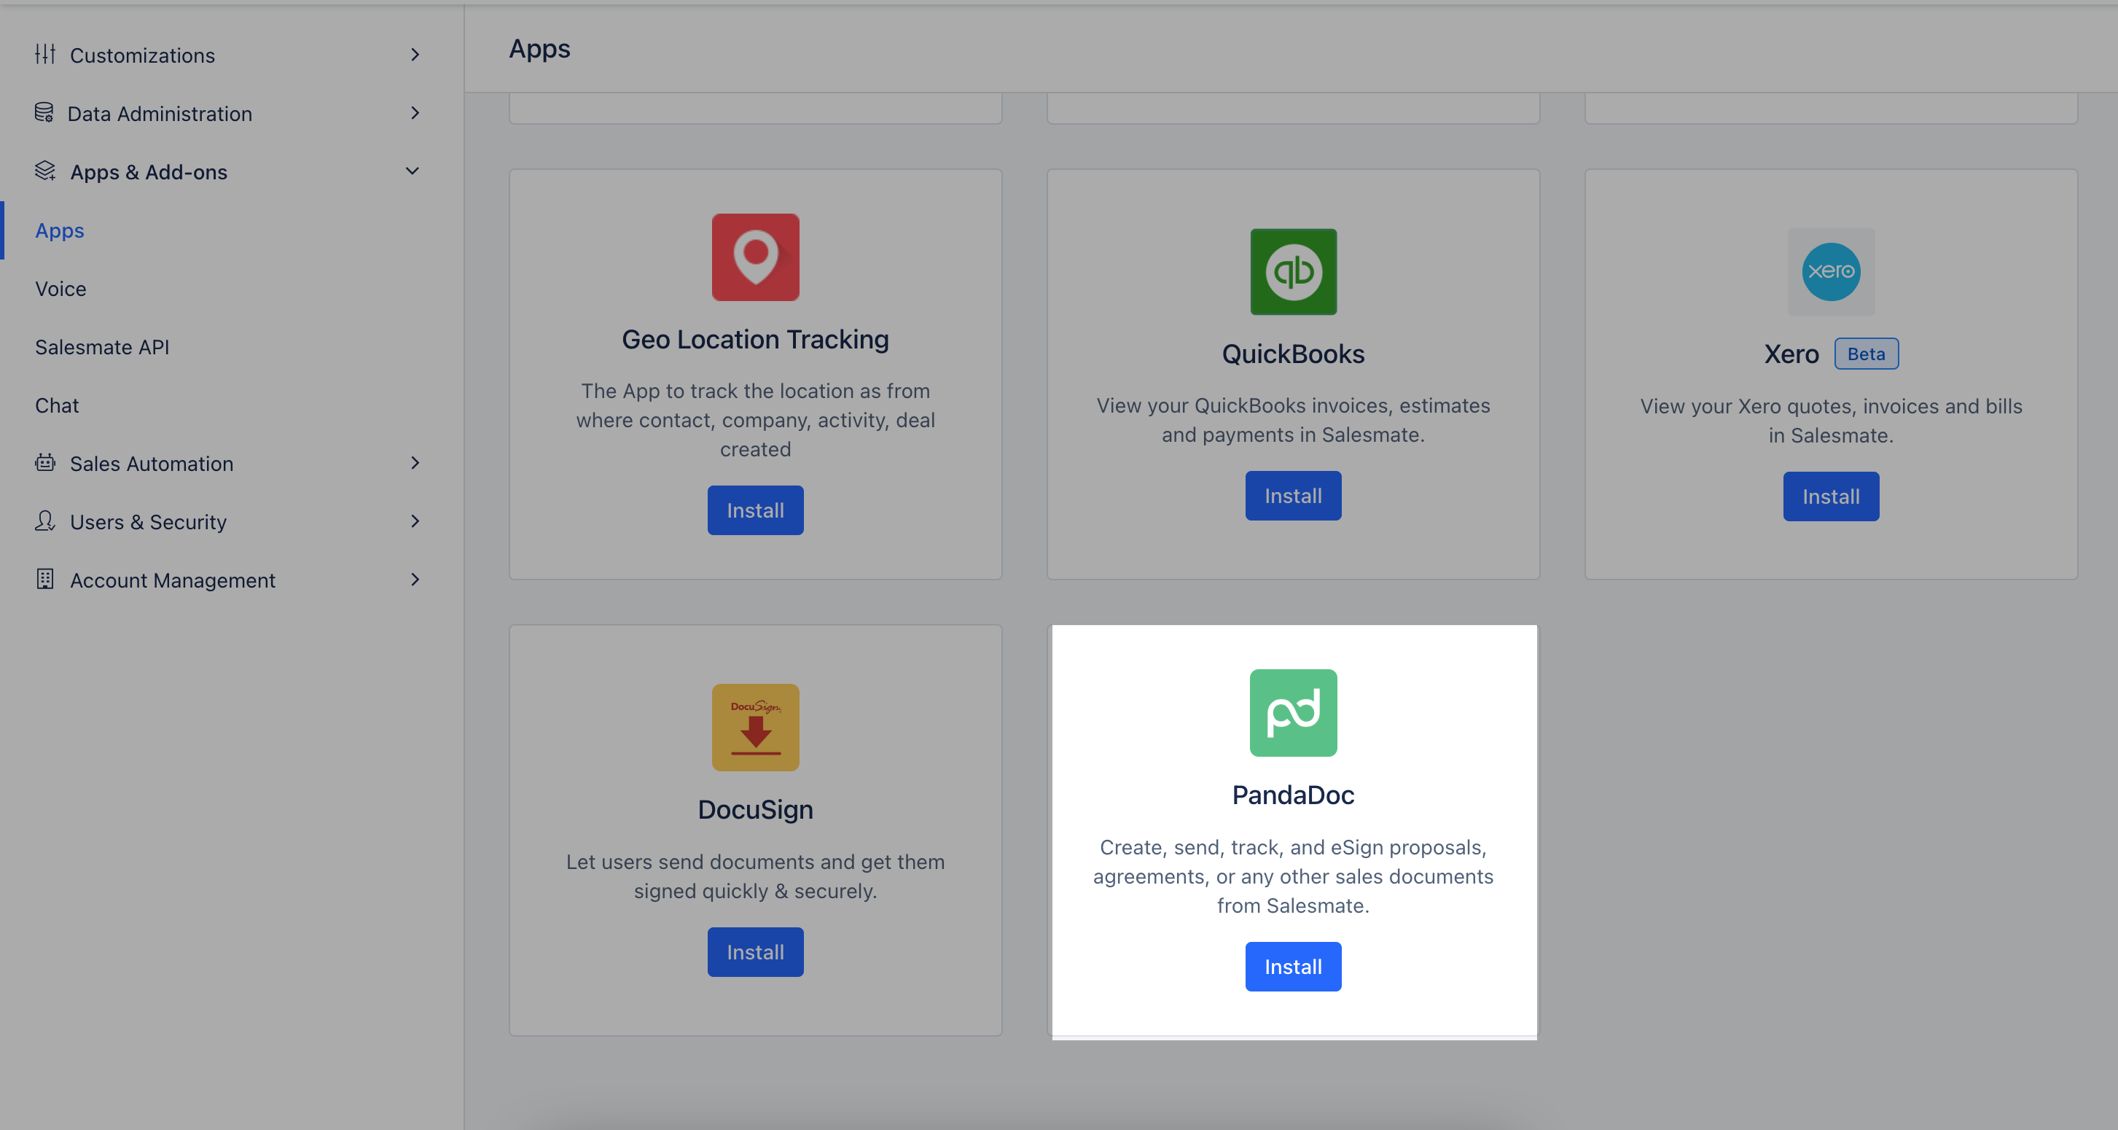Click the PandaDoc green logo icon
This screenshot has height=1130, width=2118.
point(1292,713)
